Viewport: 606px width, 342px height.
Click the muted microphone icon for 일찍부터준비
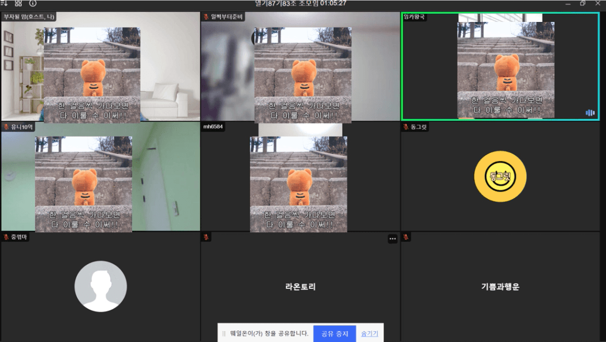(206, 17)
